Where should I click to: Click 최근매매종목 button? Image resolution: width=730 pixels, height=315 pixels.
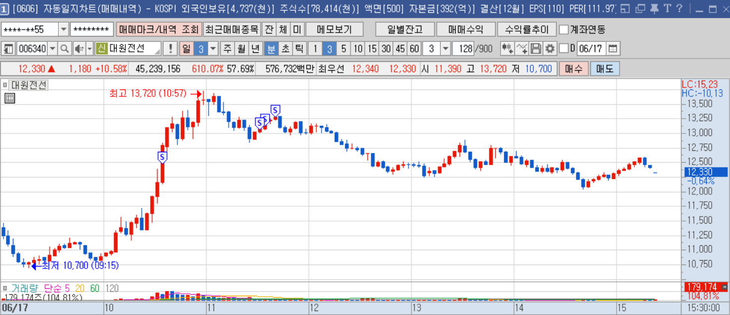(232, 29)
